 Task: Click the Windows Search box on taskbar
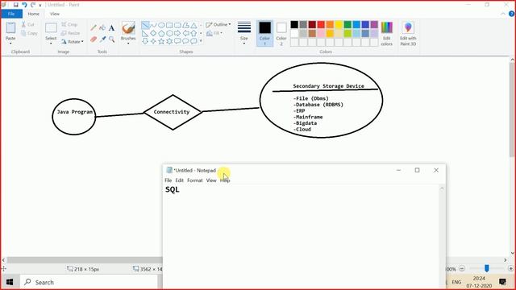(x=89, y=282)
